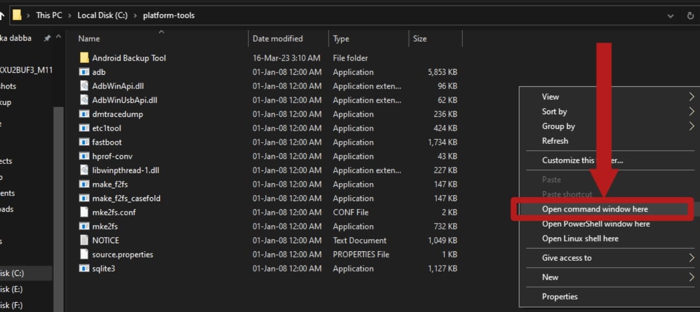
Task: Click This PC in the breadcrumb path
Action: click(49, 15)
